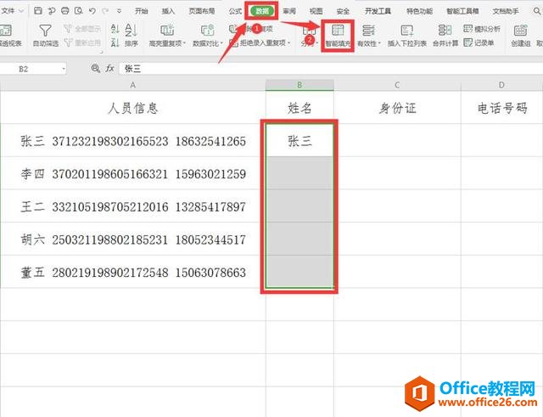Select the 身份证 header cell

(x=397, y=108)
